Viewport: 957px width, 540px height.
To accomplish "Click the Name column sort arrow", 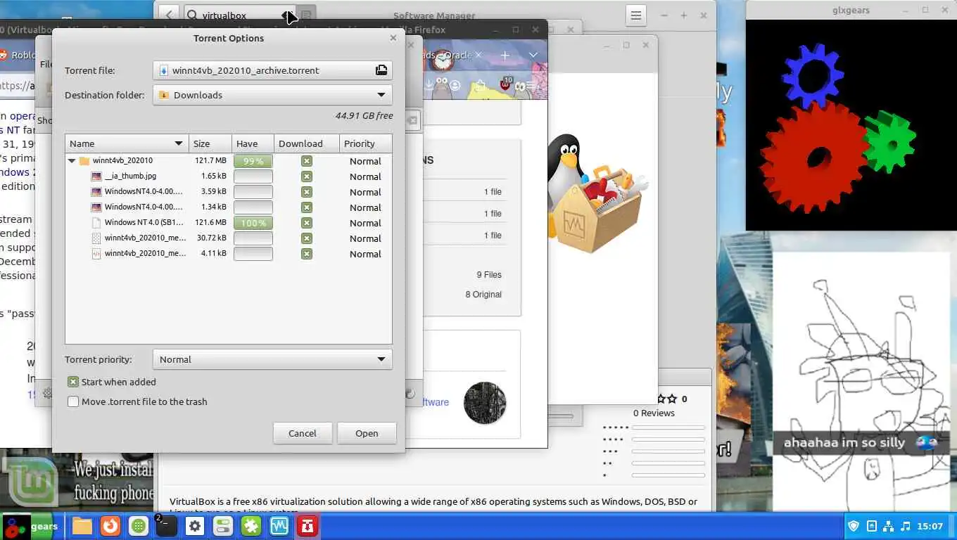I will [x=179, y=143].
